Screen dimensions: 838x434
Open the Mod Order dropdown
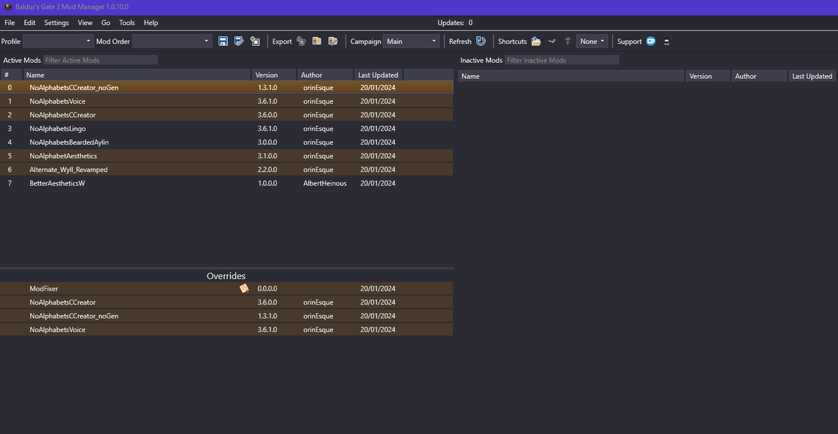click(172, 41)
